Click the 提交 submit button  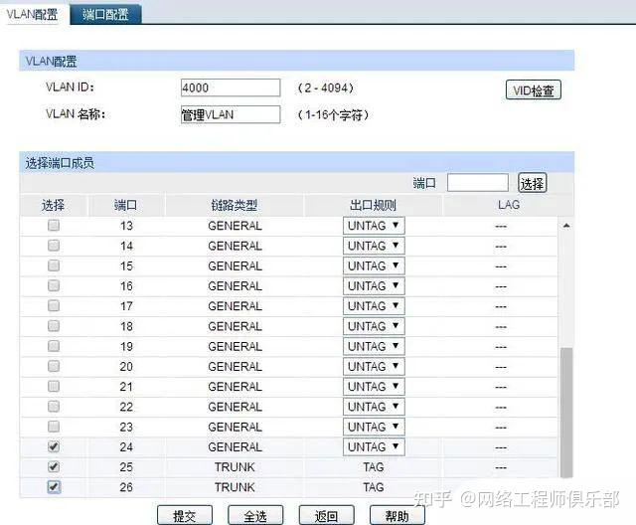185,516
